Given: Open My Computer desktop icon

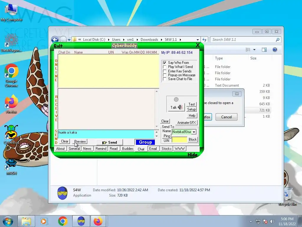Looking at the screenshot, I should 12,12.
